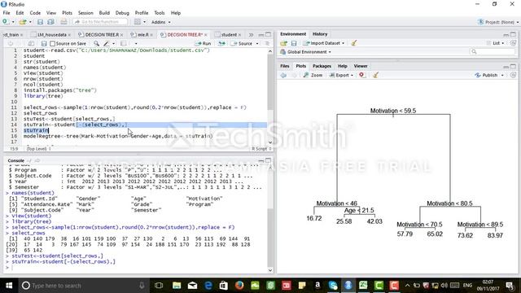Image resolution: width=521 pixels, height=293 pixels.
Task: Switch to the Help tab
Action: pos(342,66)
